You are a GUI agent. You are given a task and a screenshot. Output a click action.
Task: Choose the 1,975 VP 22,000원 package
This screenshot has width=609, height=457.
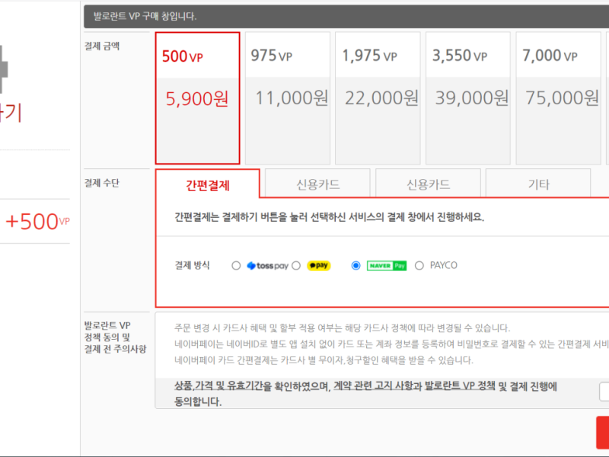[378, 98]
